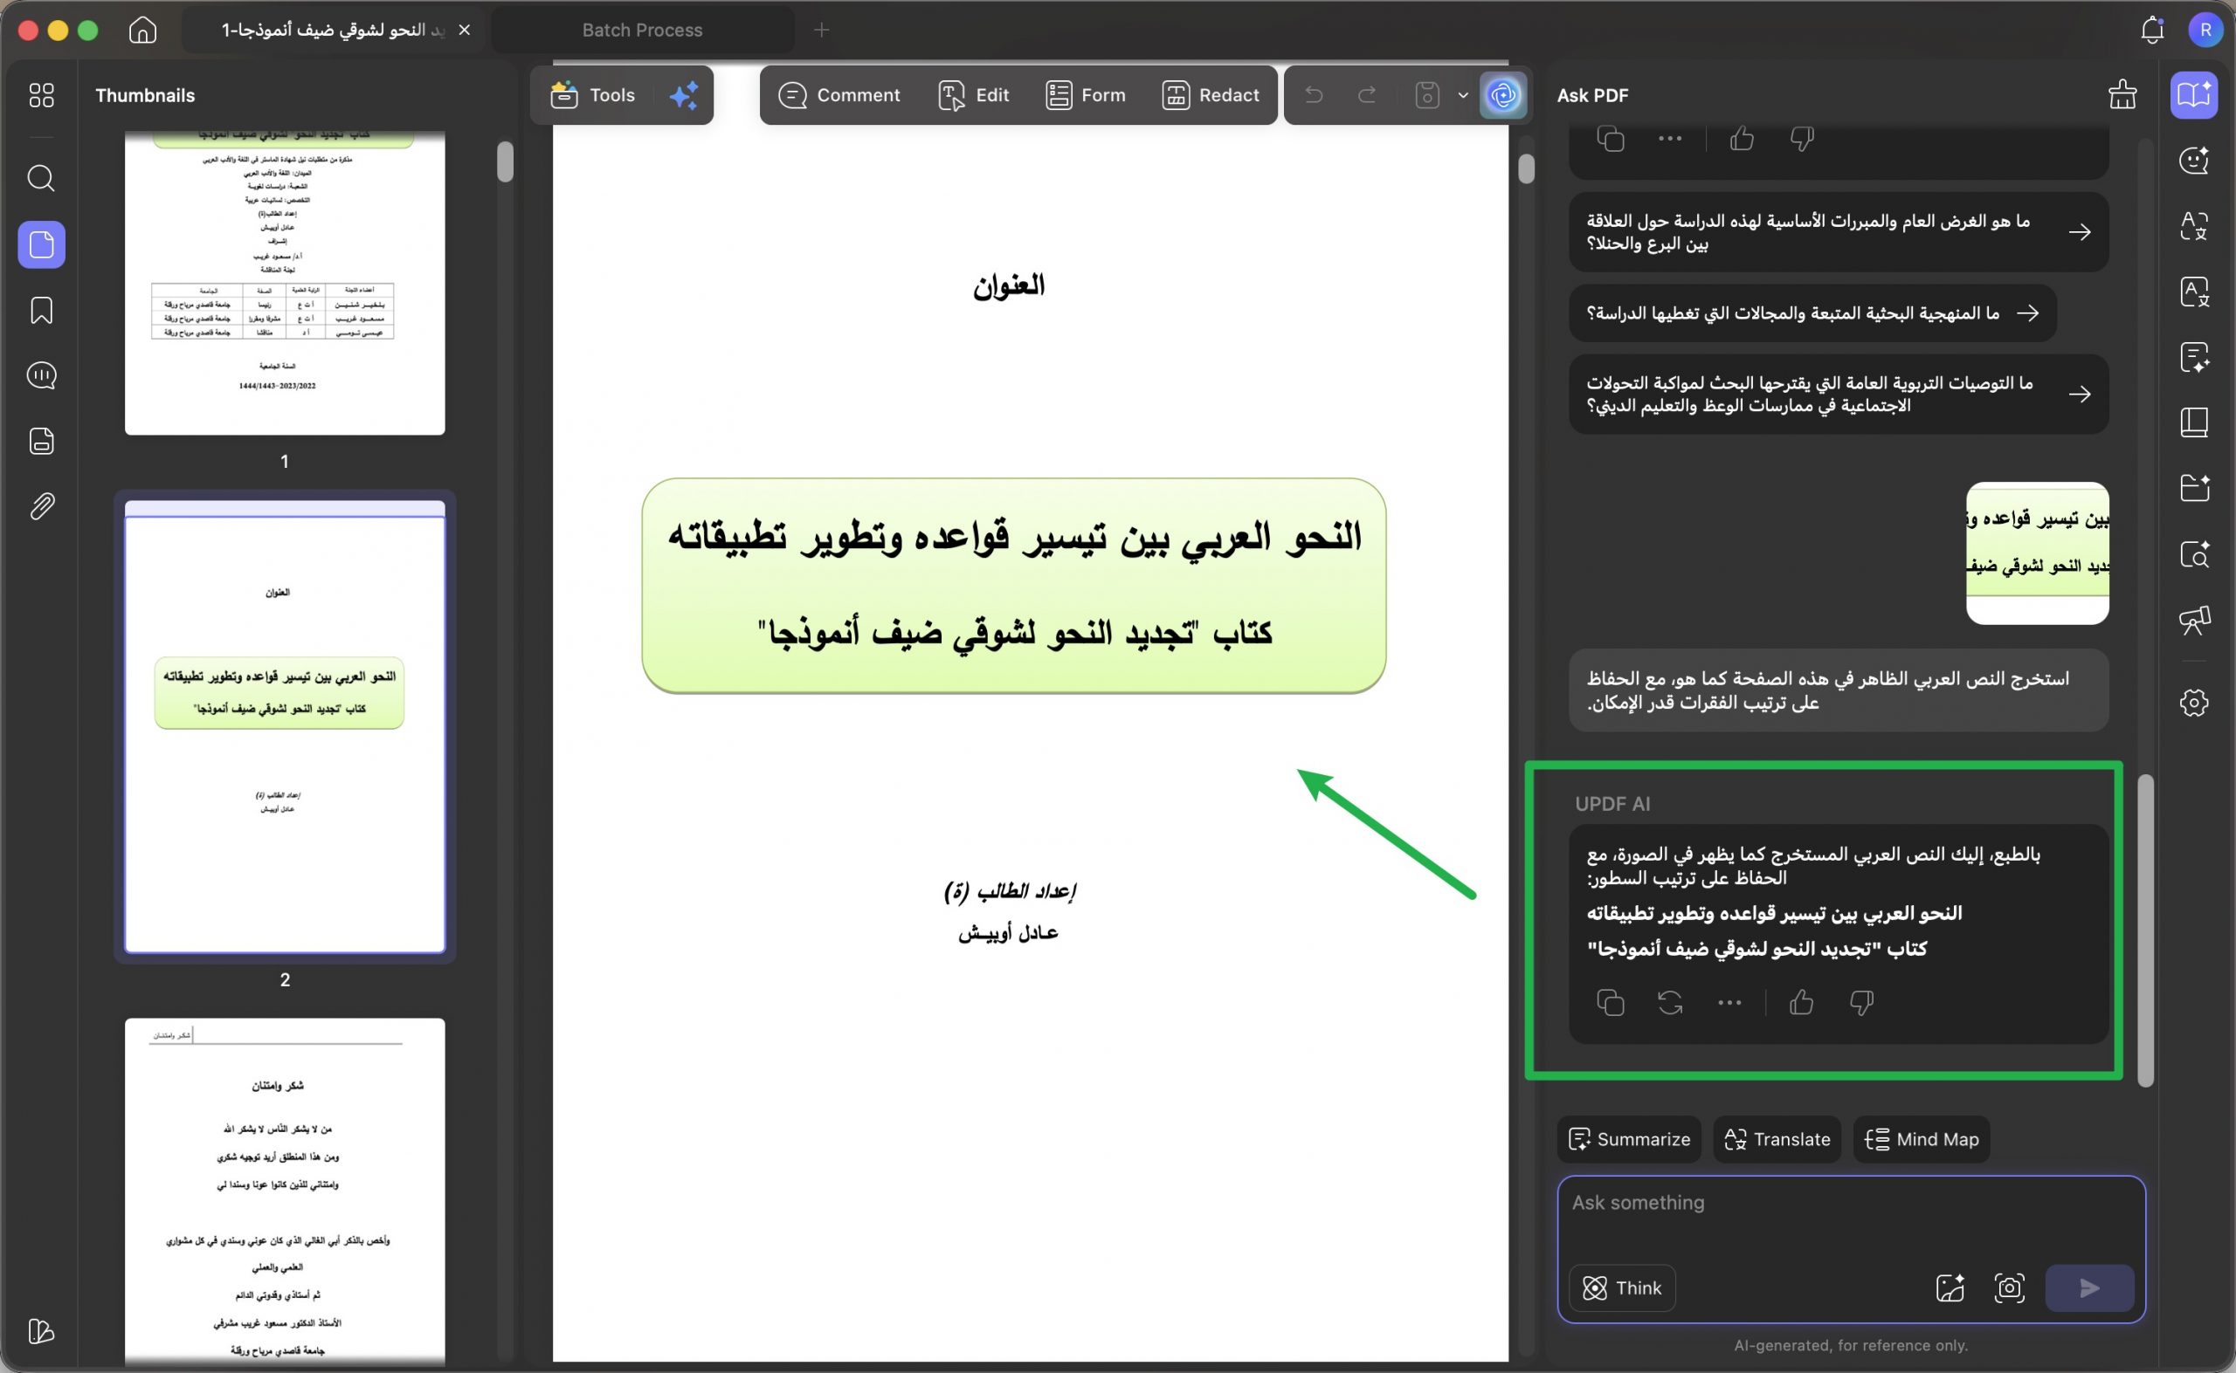Open the page 1 thumbnail
Viewport: 2236px width, 1373px height.
click(x=285, y=283)
